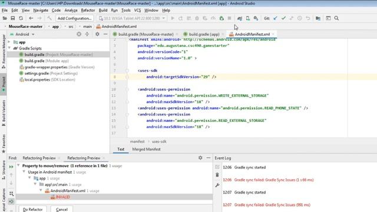Click the Search Everywhere magnifier icon

pyautogui.click(x=336, y=18)
